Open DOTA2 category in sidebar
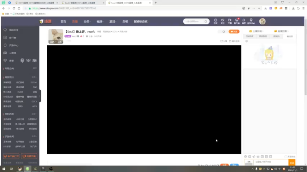 (33, 83)
